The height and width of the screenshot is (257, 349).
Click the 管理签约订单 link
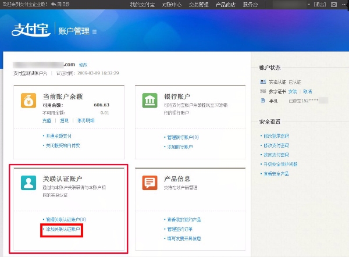click(180, 229)
